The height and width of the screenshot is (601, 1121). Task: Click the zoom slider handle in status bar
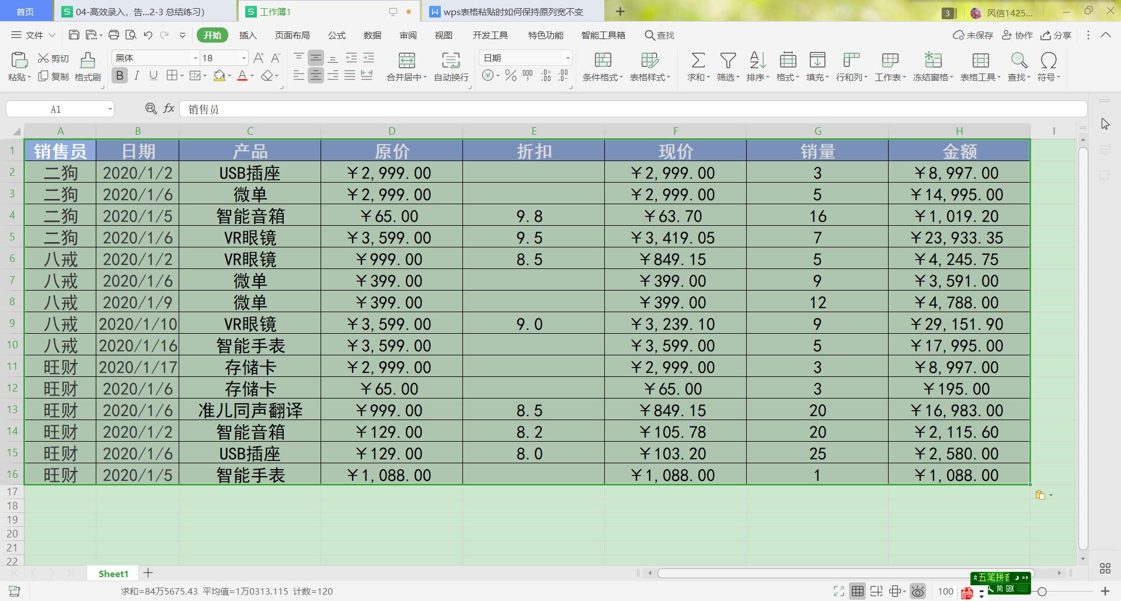click(1042, 591)
